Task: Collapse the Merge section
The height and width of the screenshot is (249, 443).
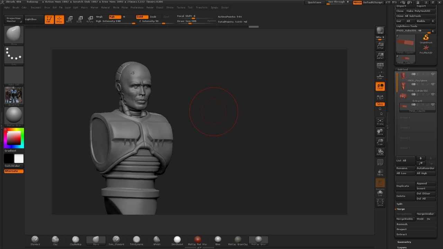Action: pyautogui.click(x=400, y=209)
